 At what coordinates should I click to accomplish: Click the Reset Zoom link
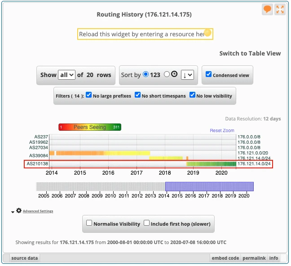coord(222,130)
